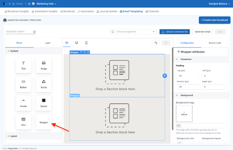Click the Left padding field
The image size is (233, 150).
point(214,76)
